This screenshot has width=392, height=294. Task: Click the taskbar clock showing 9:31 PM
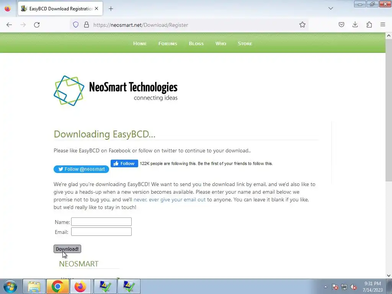pos(372,287)
